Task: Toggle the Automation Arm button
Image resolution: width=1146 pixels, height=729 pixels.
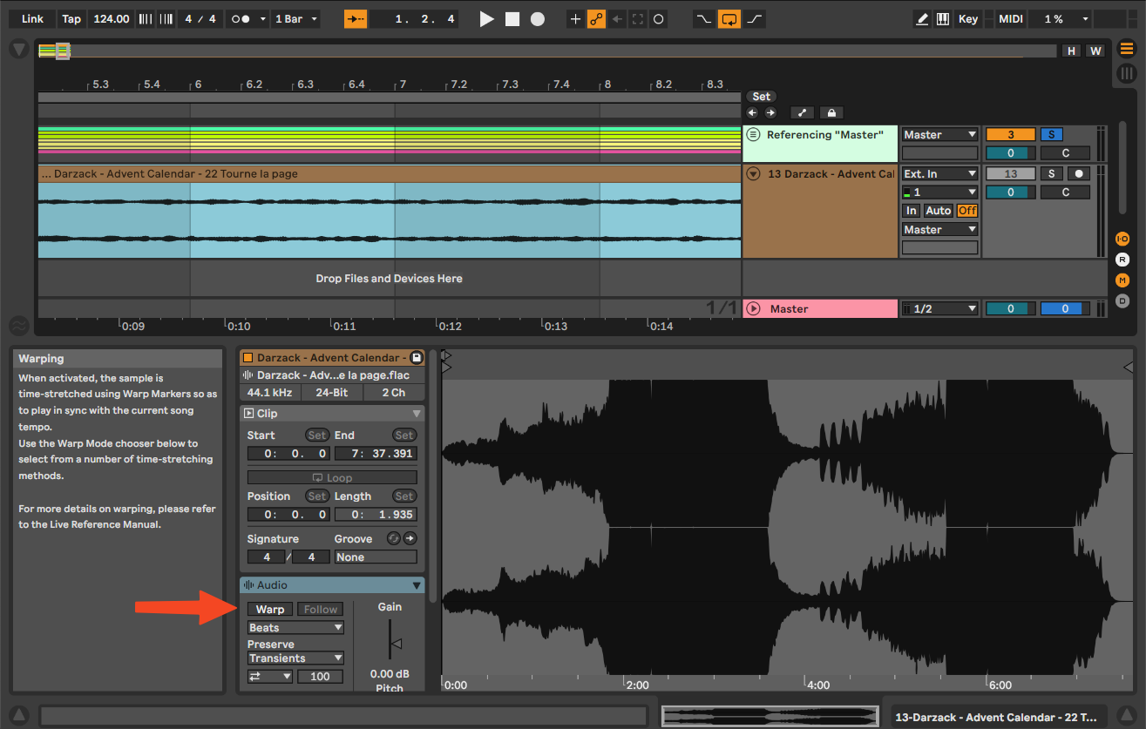Action: pyautogui.click(x=596, y=19)
